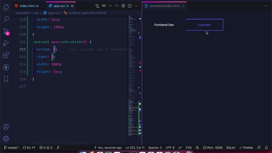Click line number 221 in gutter

(23, 42)
